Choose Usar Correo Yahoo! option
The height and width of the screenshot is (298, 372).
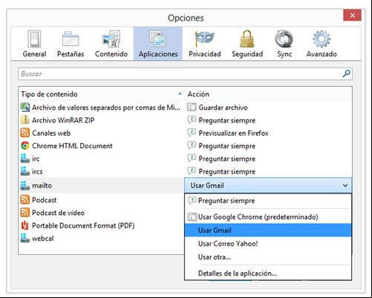[x=268, y=244]
